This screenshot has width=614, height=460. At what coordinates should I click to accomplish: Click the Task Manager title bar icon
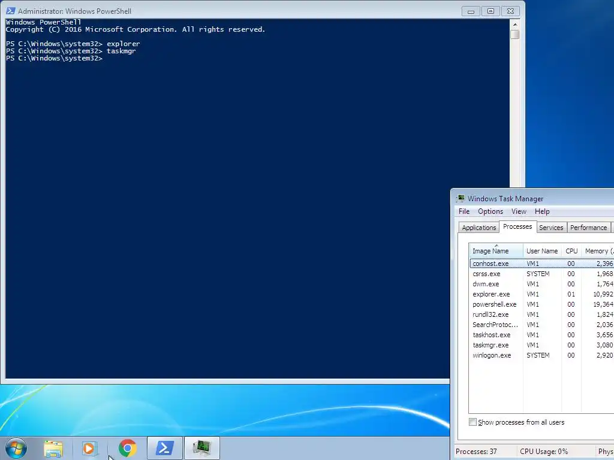[460, 199]
